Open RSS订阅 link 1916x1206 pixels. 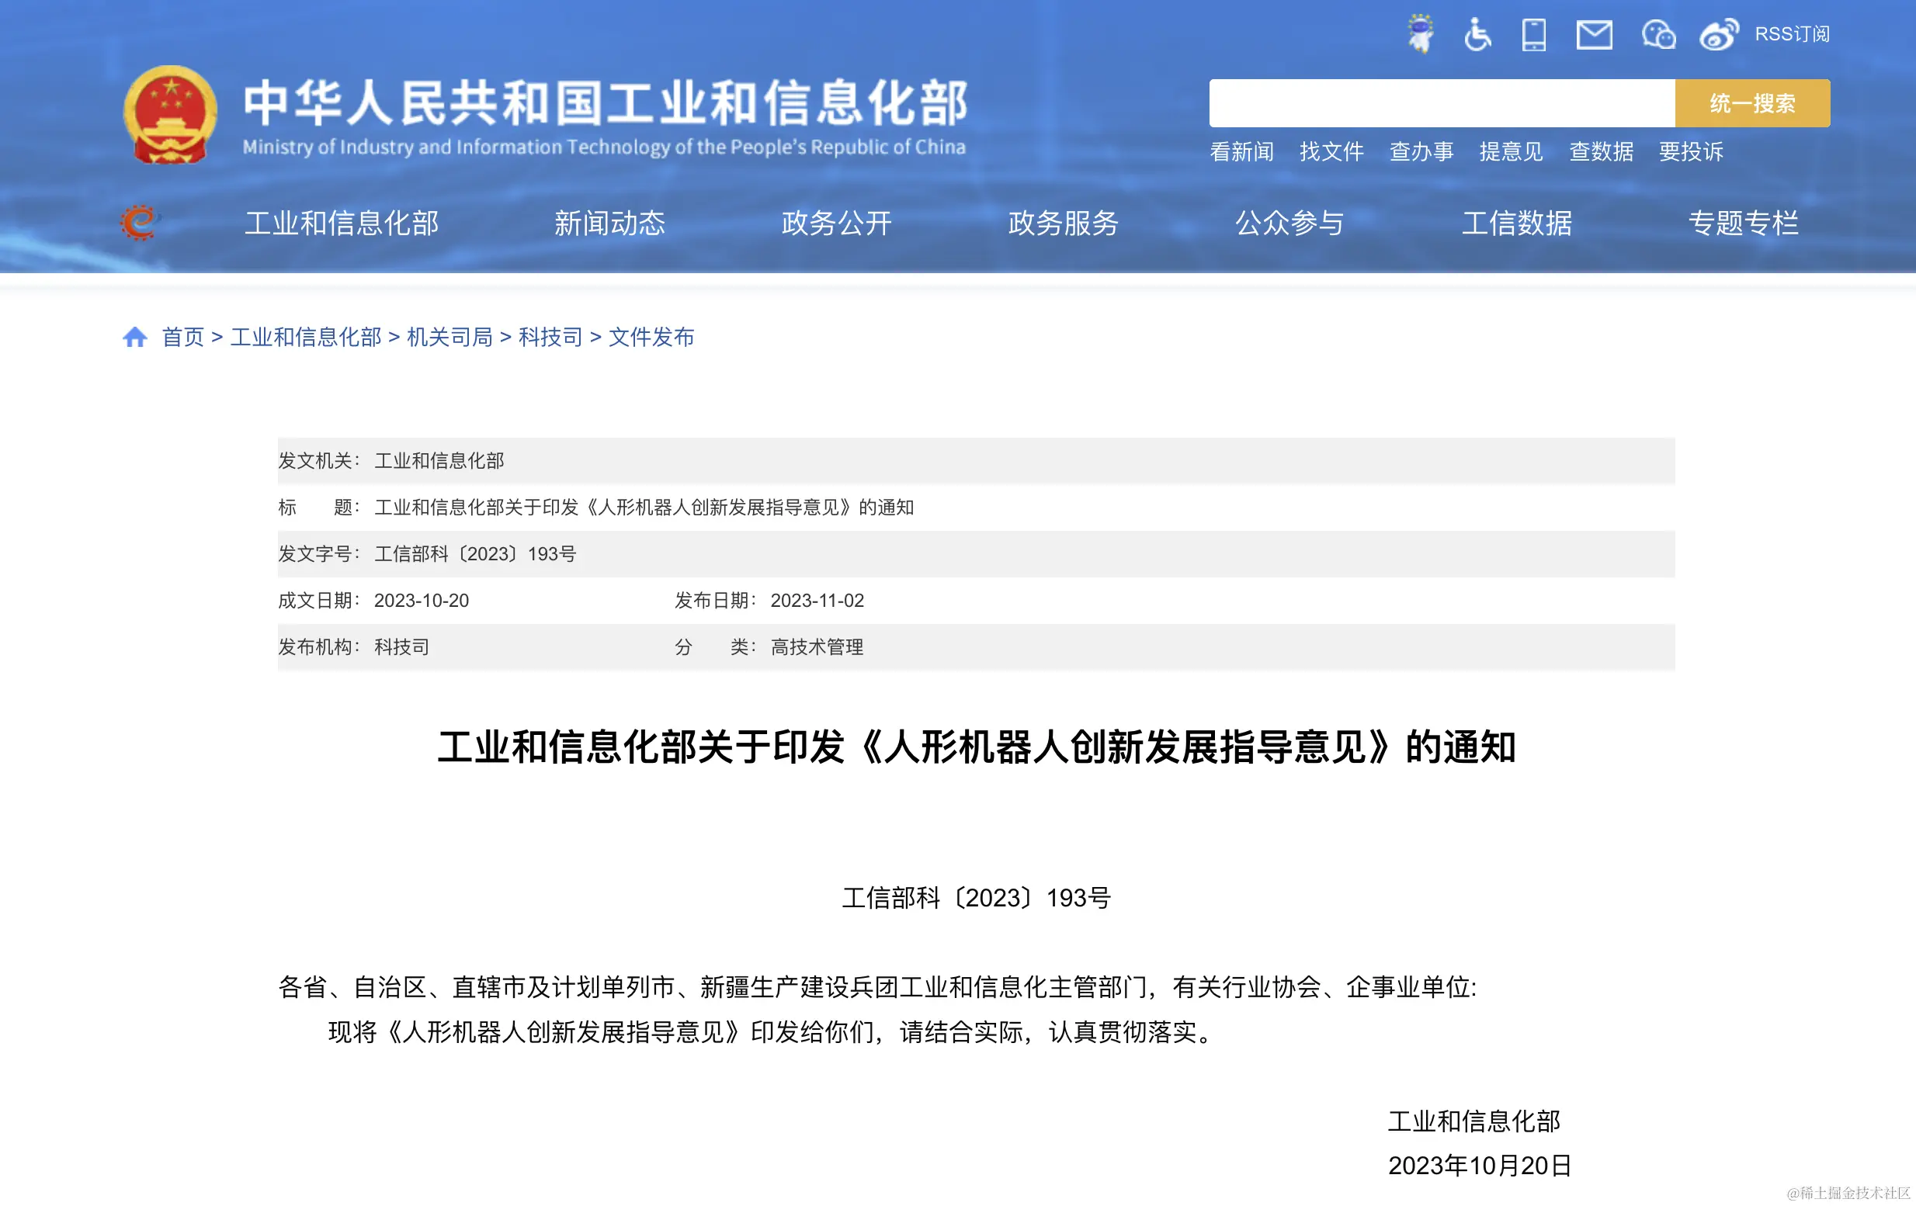[x=1792, y=34]
